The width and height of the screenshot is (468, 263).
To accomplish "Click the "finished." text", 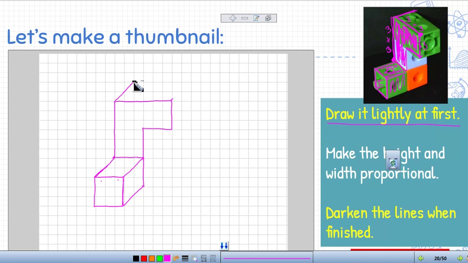I will pos(349,232).
